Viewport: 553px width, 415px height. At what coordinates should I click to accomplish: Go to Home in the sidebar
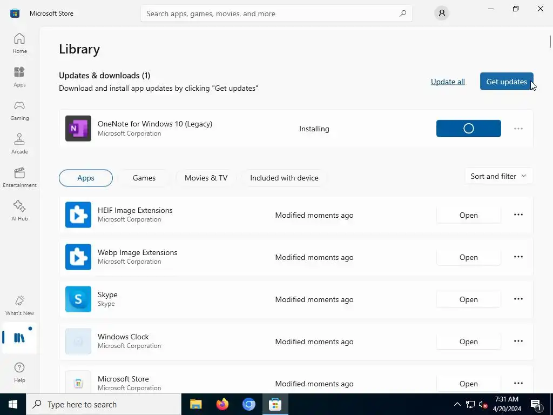[x=19, y=43]
